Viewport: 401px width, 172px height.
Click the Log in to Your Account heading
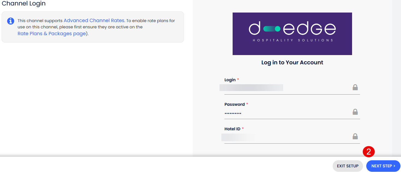click(292, 62)
